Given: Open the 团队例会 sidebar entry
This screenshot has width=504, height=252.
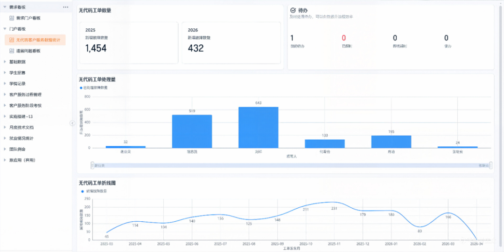Looking at the screenshot, I should pyautogui.click(x=17, y=149).
